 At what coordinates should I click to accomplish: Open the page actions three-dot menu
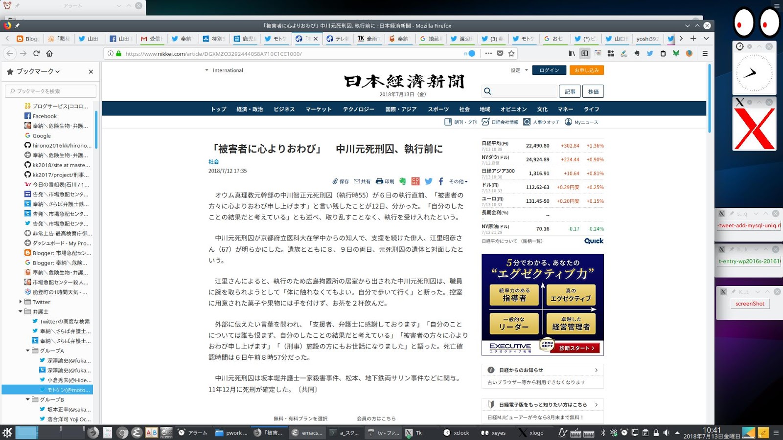[488, 53]
